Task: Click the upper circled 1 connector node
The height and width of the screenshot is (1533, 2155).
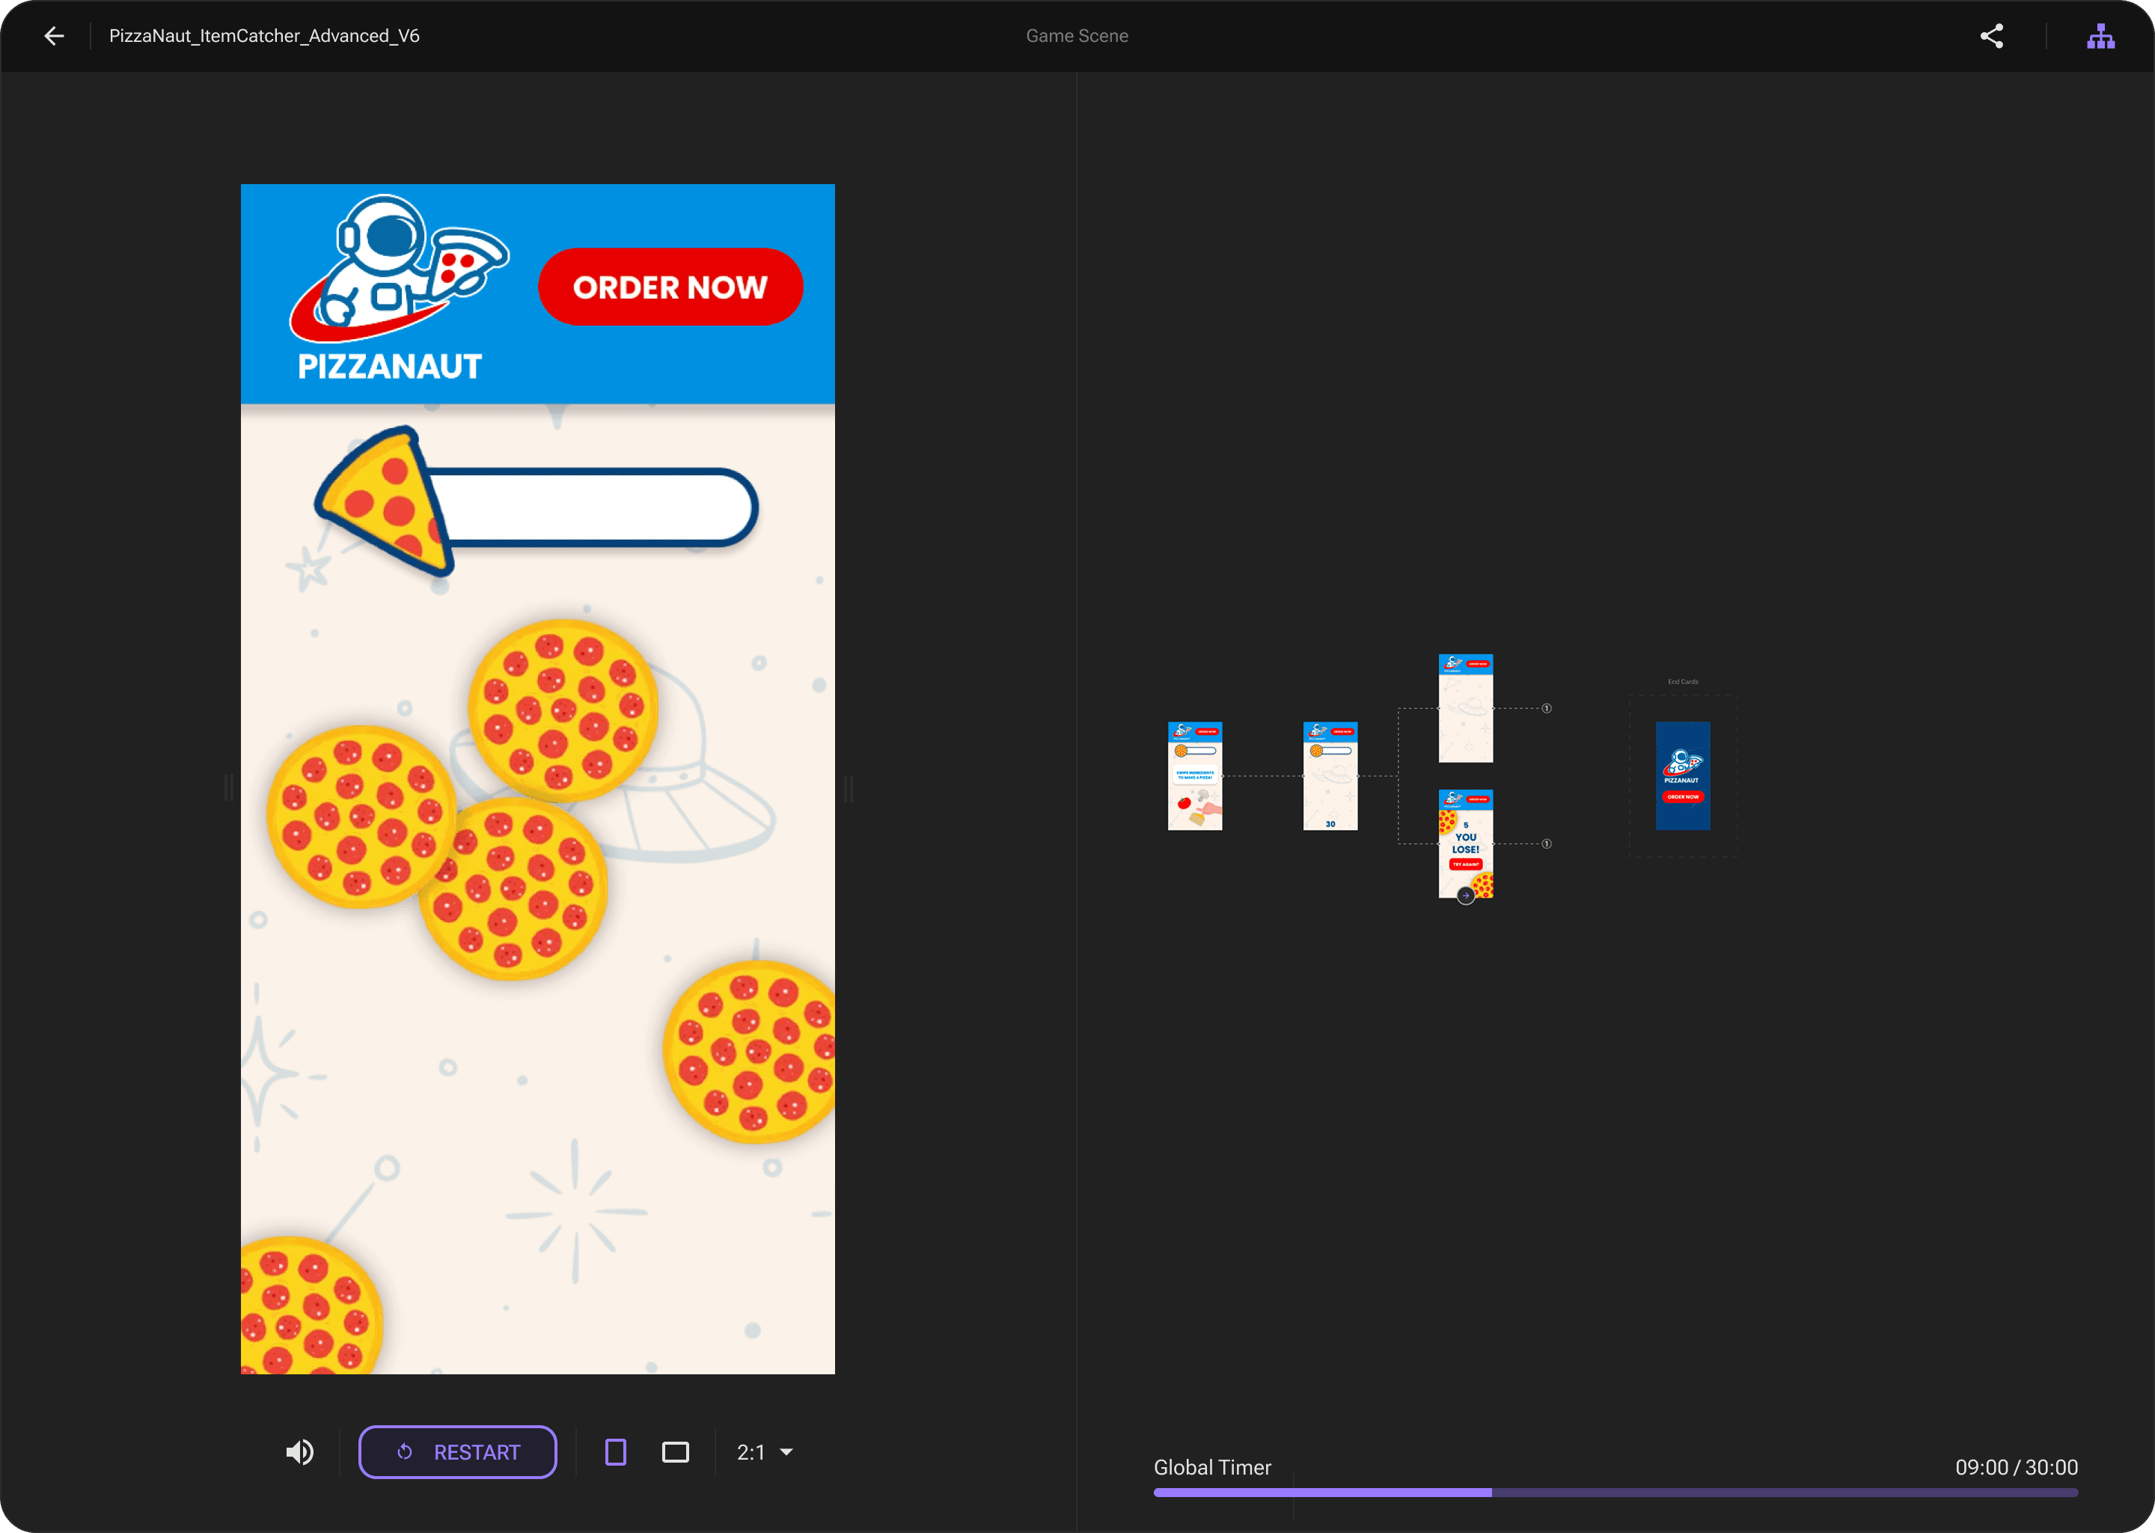Action: 1547,708
